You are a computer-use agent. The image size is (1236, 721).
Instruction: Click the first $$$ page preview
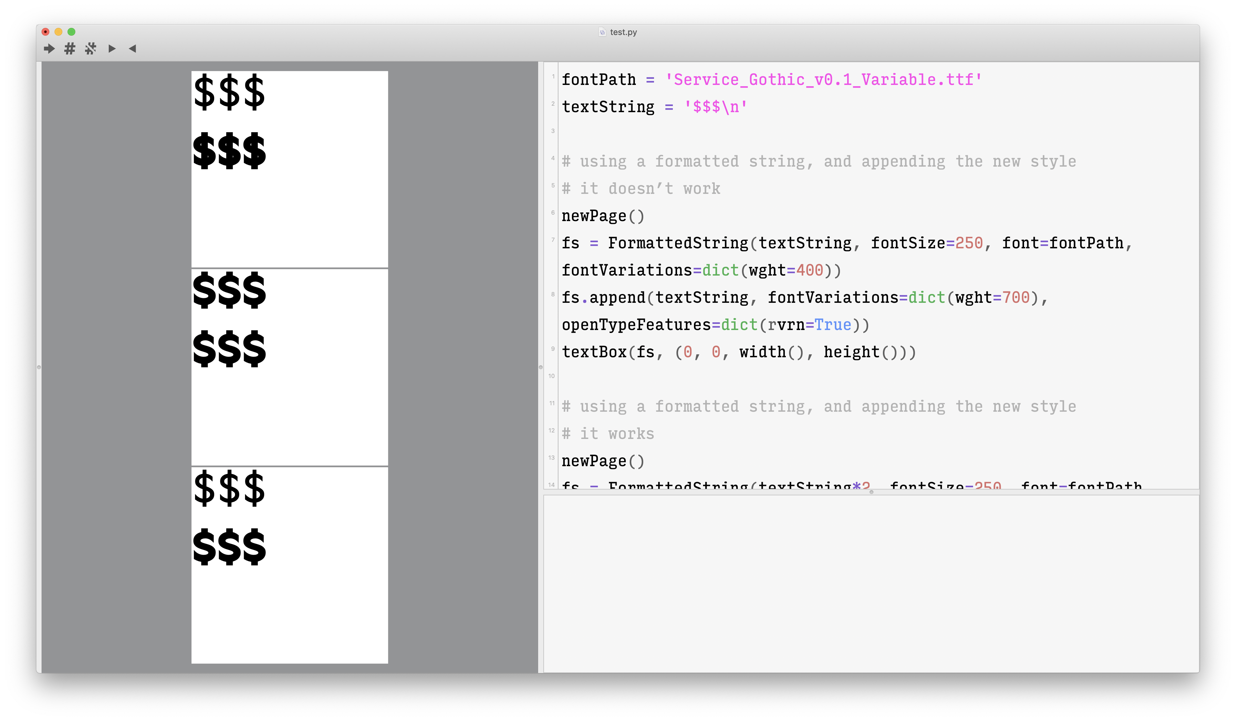pyautogui.click(x=289, y=169)
